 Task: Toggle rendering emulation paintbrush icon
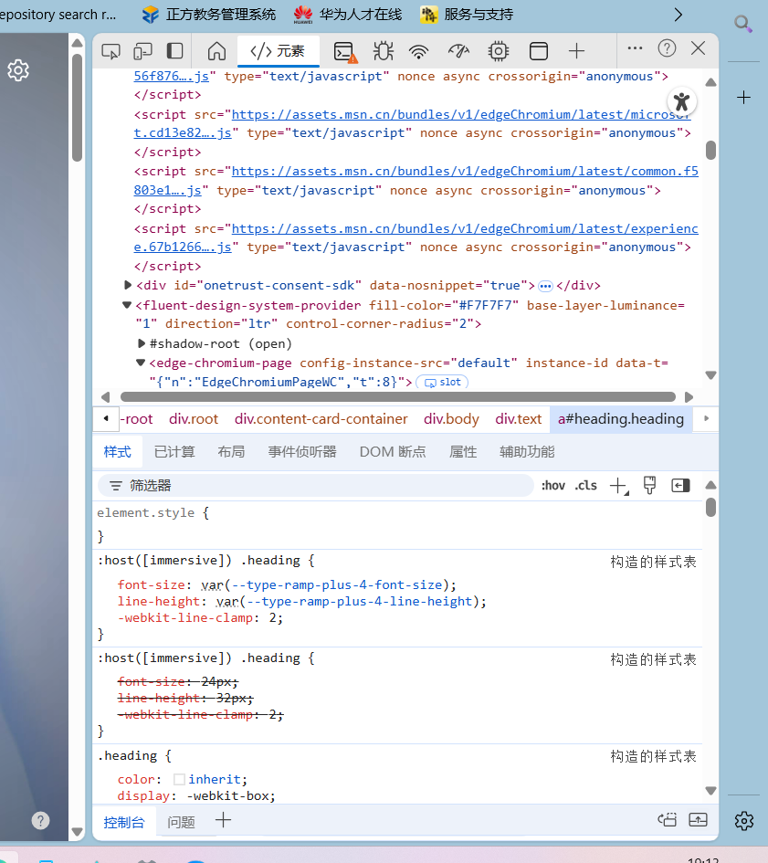point(649,486)
